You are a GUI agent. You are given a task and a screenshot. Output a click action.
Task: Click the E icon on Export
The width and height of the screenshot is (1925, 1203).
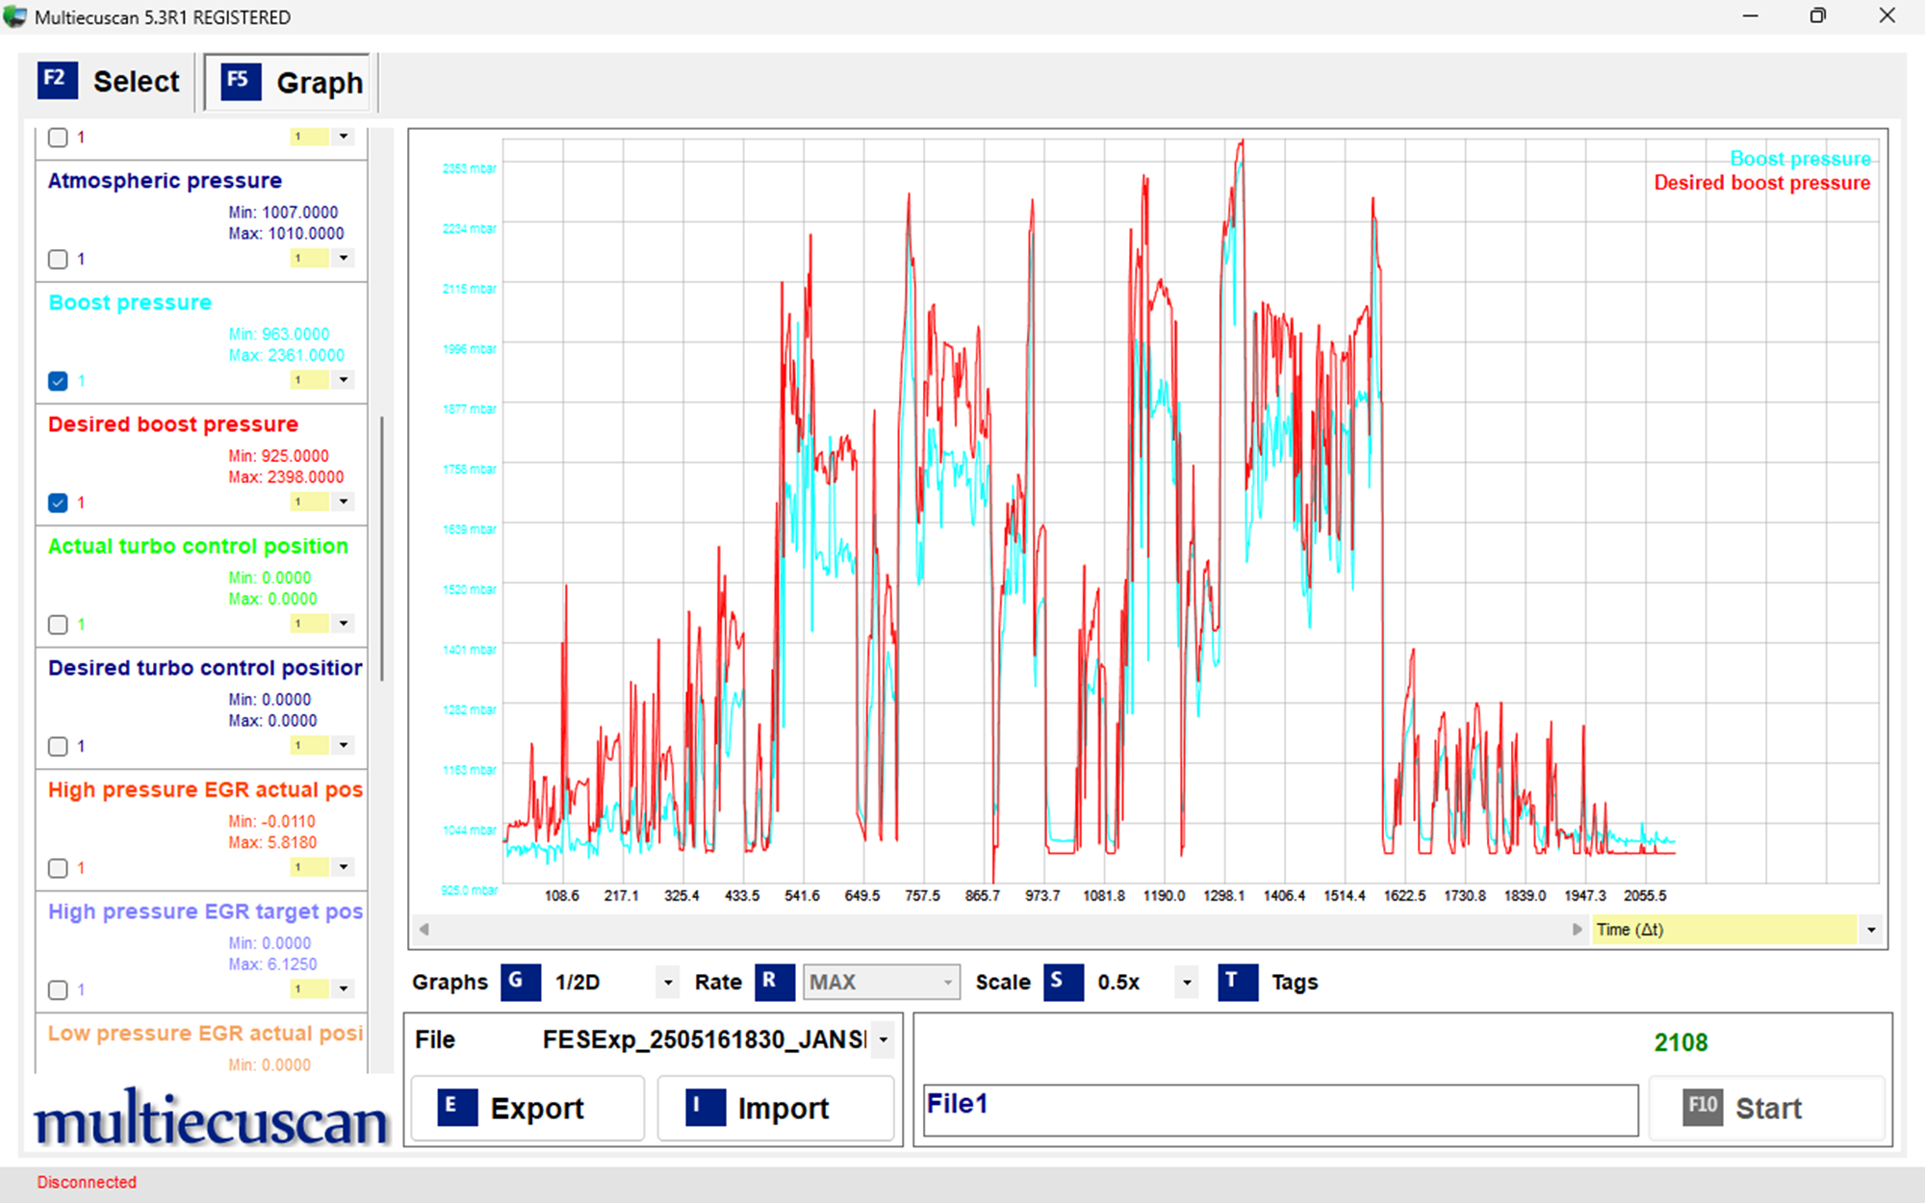coord(457,1107)
